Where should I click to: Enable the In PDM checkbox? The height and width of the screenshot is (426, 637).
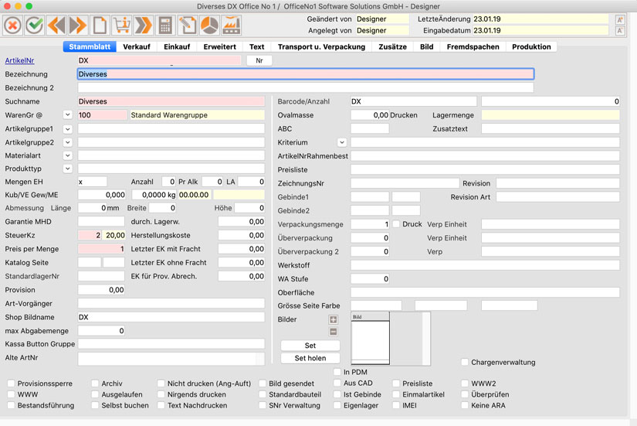337,372
